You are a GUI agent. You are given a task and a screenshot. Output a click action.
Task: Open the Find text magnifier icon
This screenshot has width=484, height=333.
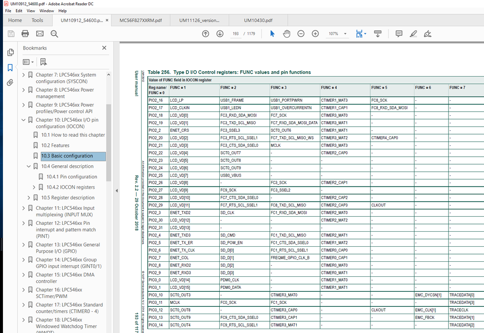click(54, 33)
